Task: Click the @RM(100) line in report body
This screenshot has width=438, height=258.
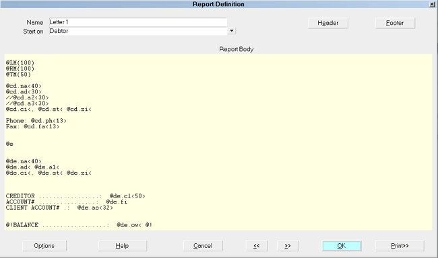Action: coord(20,69)
